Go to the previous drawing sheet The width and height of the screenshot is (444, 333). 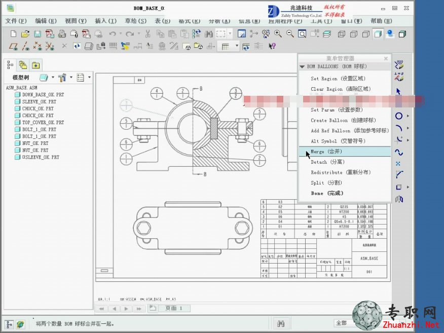[114, 309]
